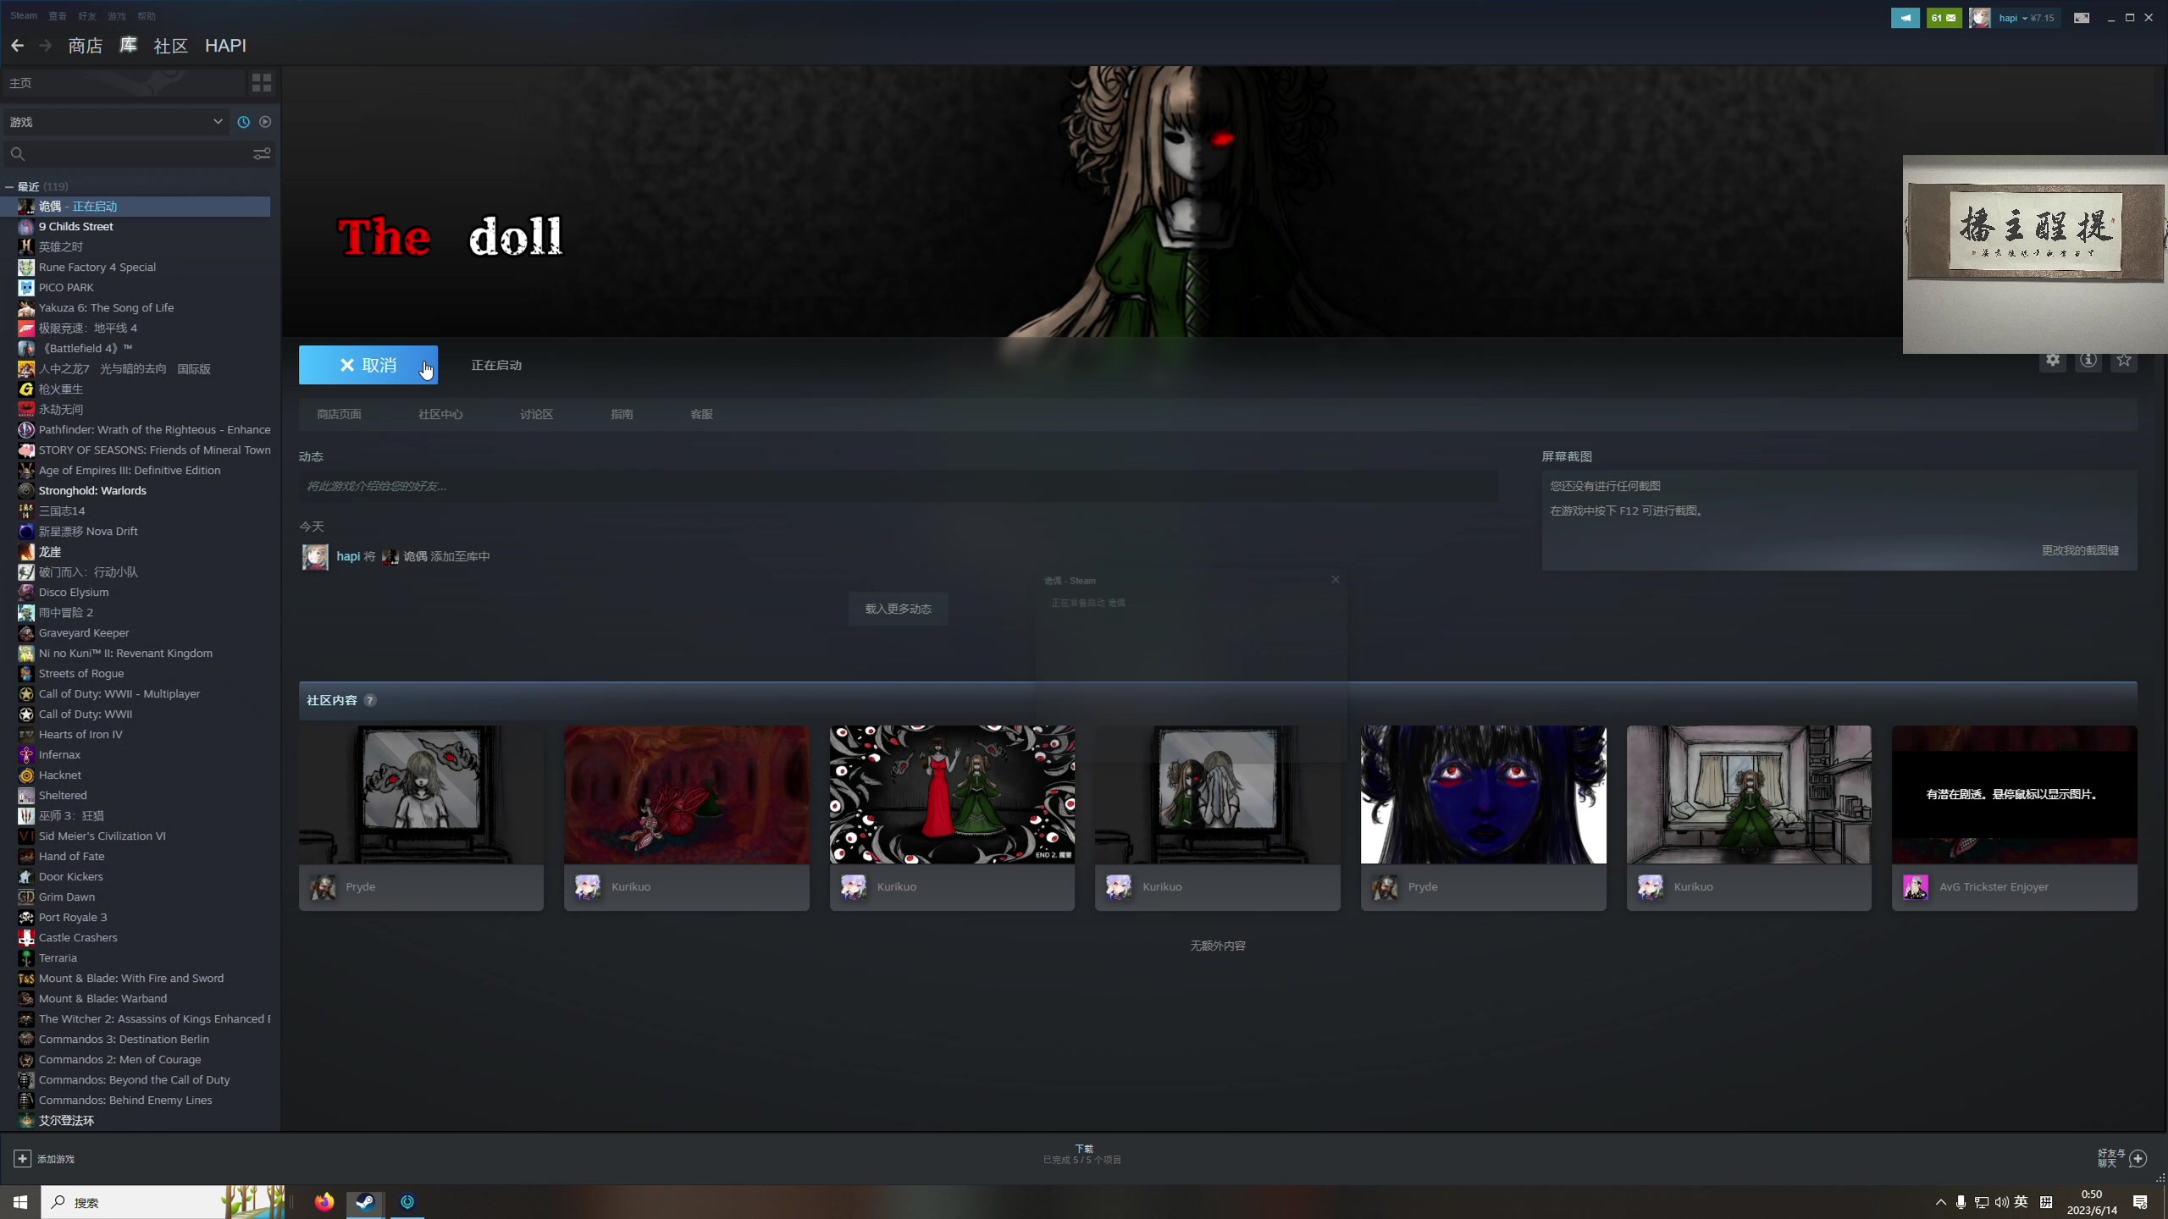Show ready-to-play games filter icon
Screen dimensions: 2168x1219
[265, 122]
